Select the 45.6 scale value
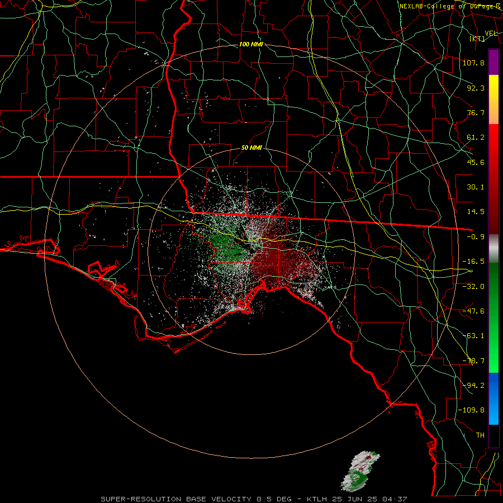Screen dimensions: 503x503 click(x=476, y=162)
